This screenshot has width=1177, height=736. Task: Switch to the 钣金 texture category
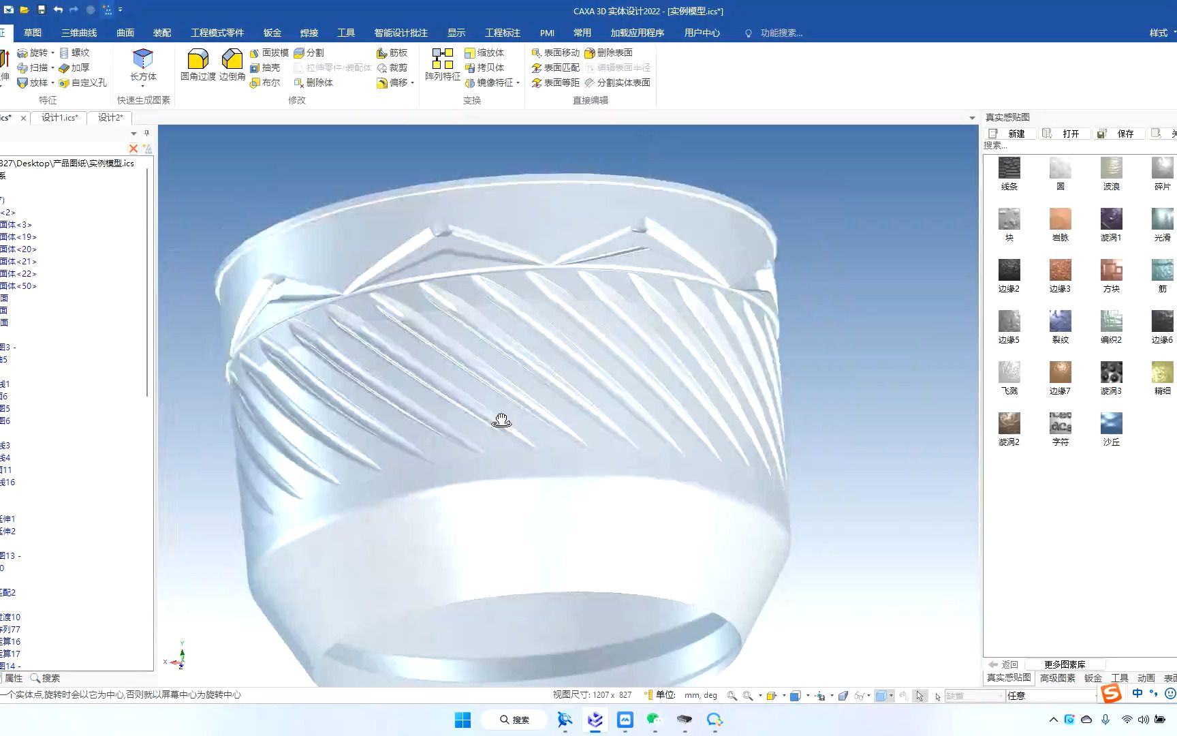click(1095, 678)
